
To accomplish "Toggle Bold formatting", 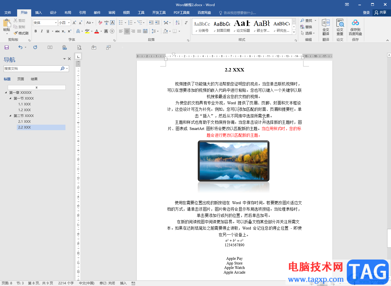I will tap(36, 31).
